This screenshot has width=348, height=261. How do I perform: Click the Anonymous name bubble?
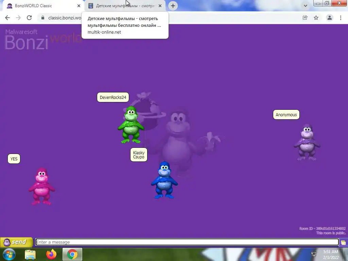point(286,115)
